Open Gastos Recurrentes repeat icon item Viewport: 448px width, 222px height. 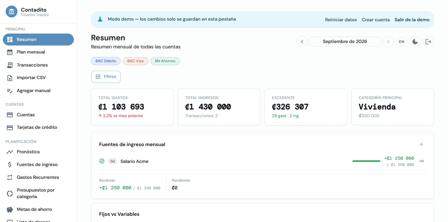click(x=38, y=178)
